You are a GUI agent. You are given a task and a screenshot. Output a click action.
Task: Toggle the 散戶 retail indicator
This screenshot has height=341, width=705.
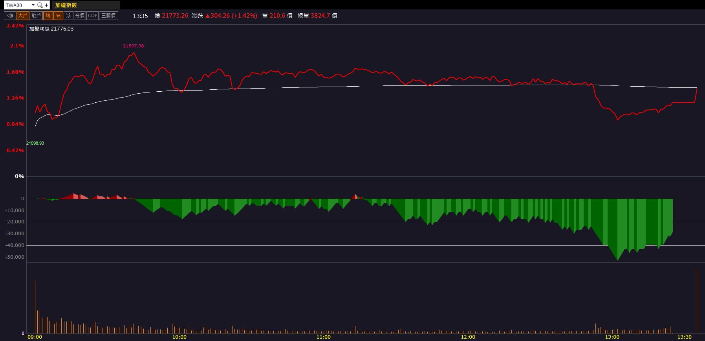36,16
